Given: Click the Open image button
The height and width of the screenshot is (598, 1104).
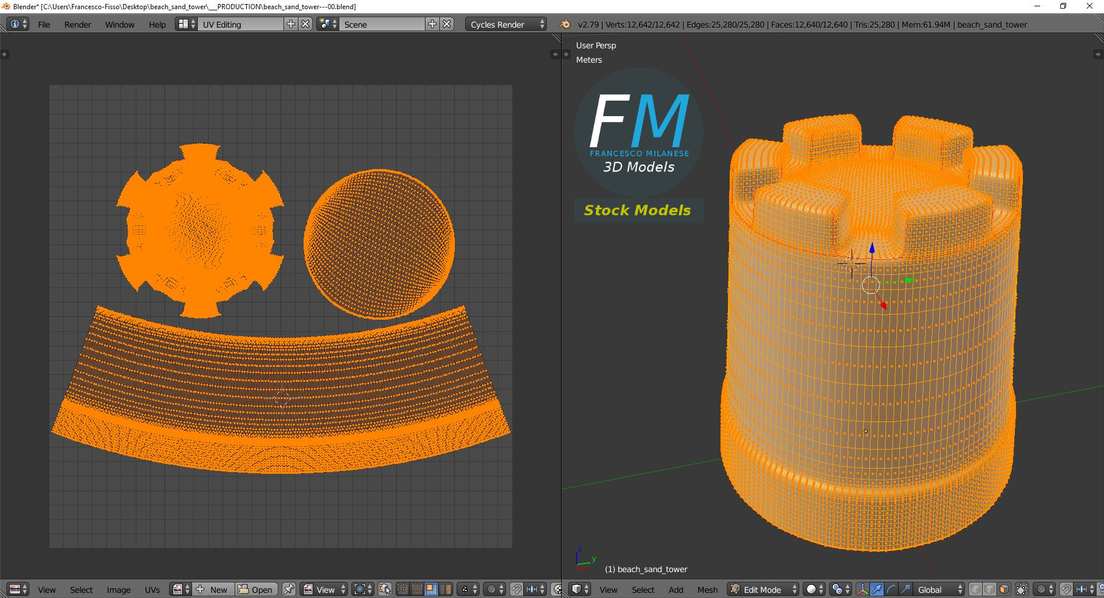Looking at the screenshot, I should 256,589.
